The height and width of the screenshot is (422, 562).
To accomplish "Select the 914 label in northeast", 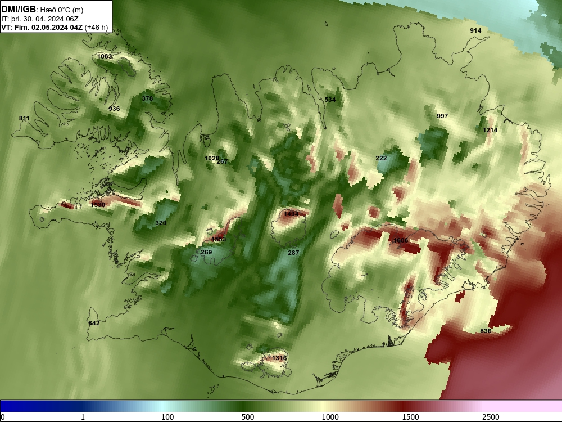I will click(x=475, y=30).
